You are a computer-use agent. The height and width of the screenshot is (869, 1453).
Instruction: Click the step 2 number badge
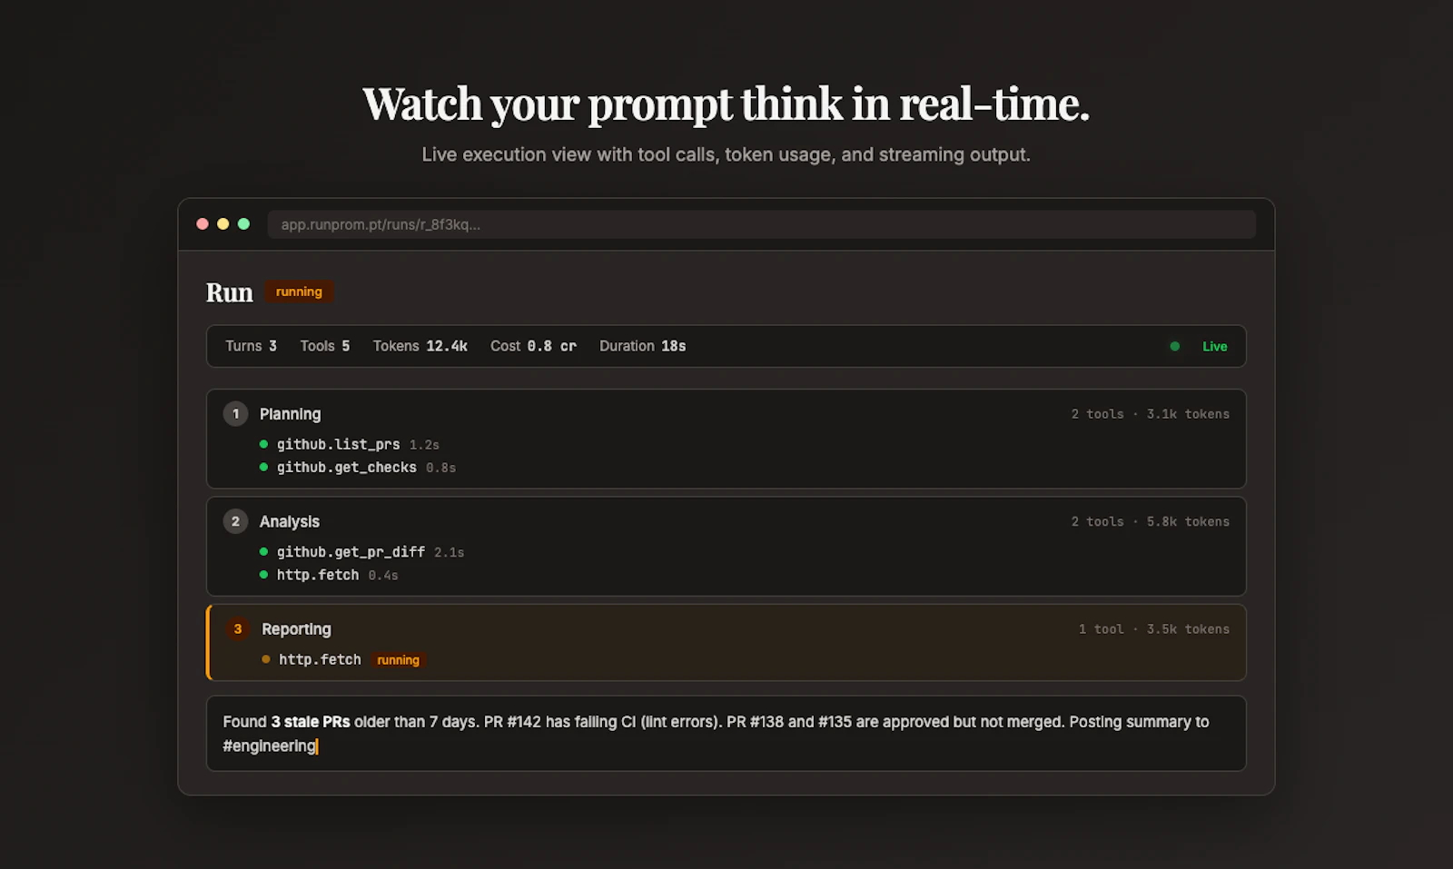coord(235,521)
